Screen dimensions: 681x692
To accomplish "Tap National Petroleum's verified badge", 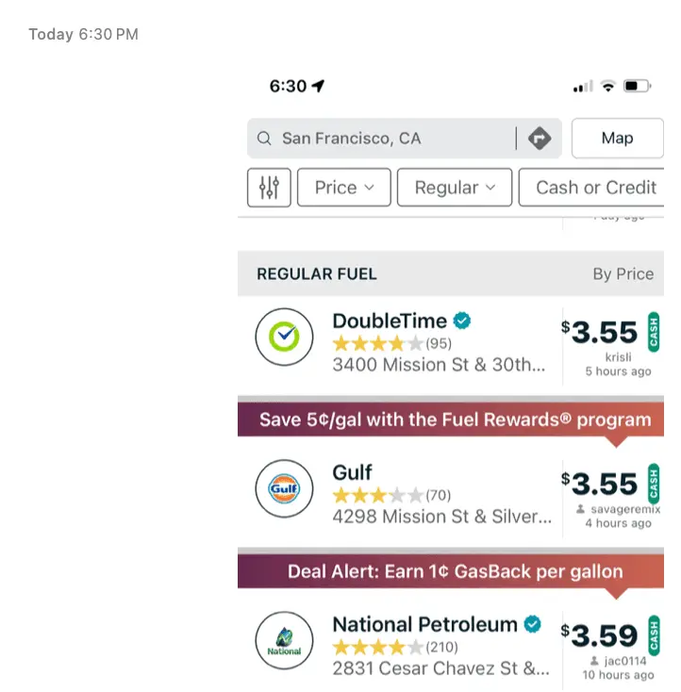I will click(x=532, y=624).
